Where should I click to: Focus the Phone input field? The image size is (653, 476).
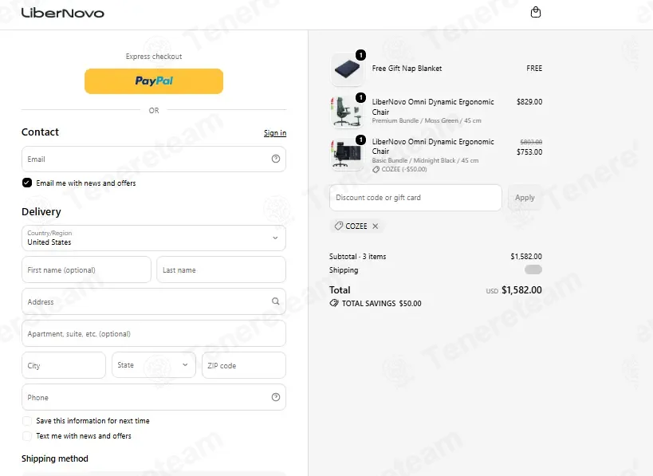pos(154,397)
